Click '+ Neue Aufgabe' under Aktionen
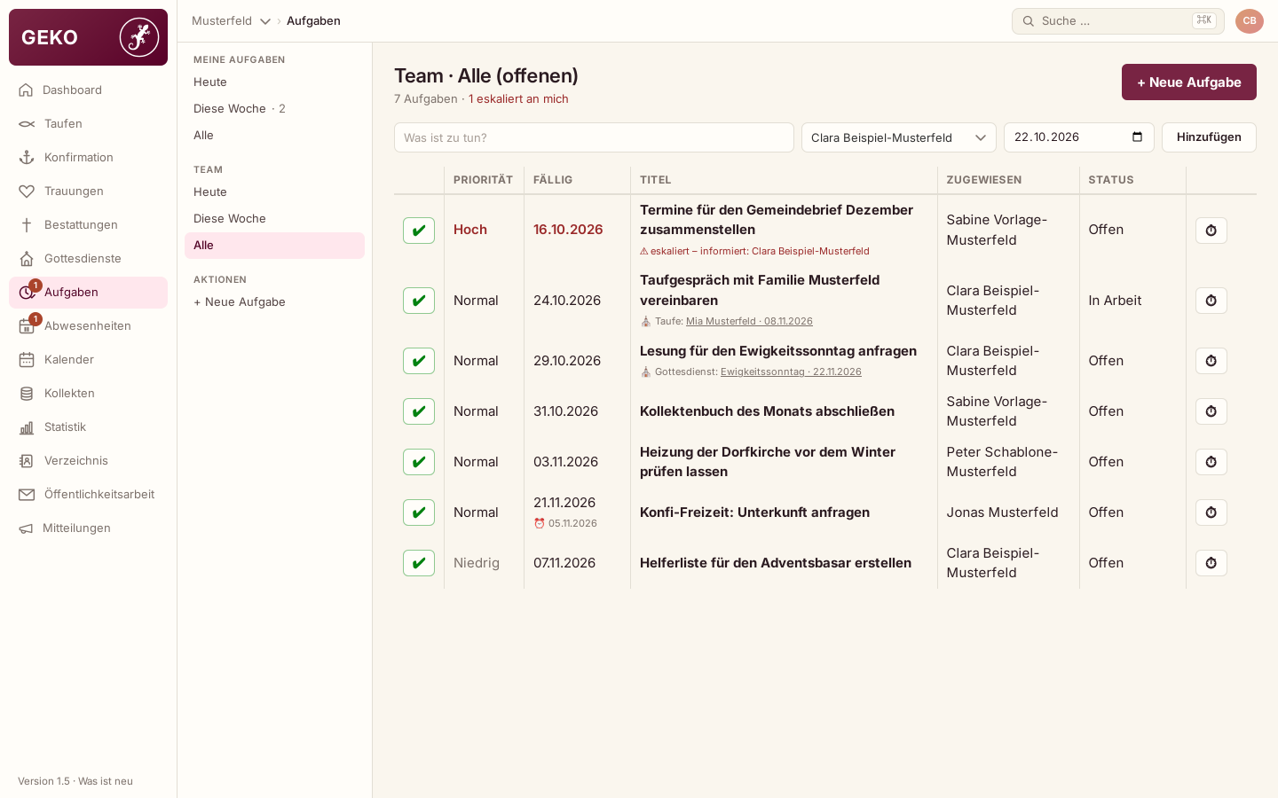 click(274, 301)
